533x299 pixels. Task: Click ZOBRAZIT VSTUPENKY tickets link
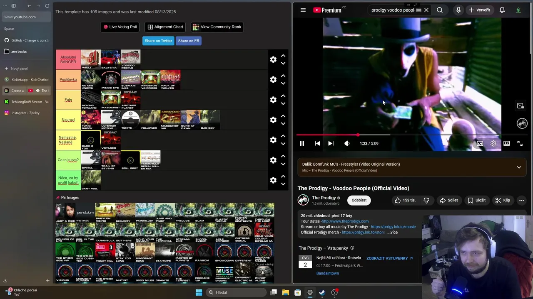tap(389, 258)
